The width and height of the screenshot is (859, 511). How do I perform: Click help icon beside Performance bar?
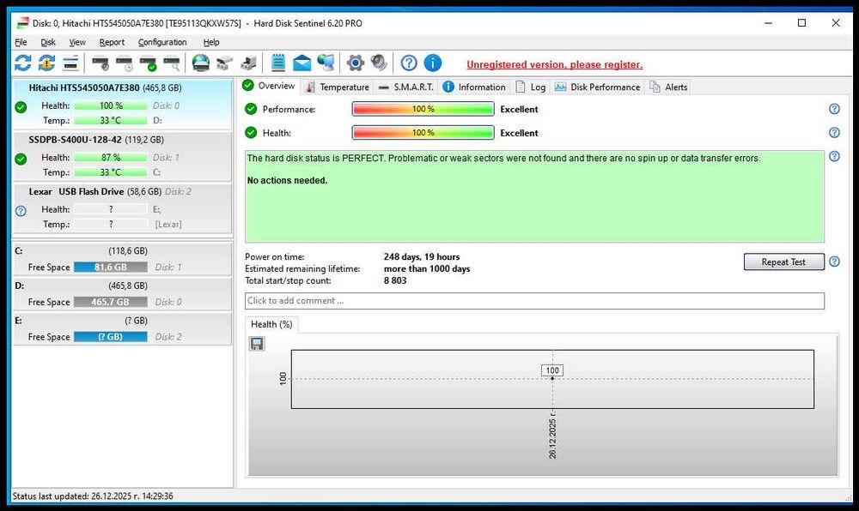click(834, 109)
